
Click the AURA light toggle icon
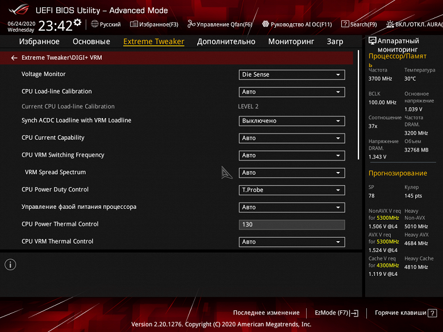click(390, 24)
